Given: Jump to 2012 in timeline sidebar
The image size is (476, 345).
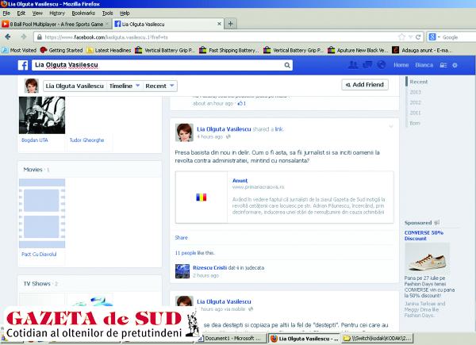Looking at the screenshot, I should (x=415, y=102).
